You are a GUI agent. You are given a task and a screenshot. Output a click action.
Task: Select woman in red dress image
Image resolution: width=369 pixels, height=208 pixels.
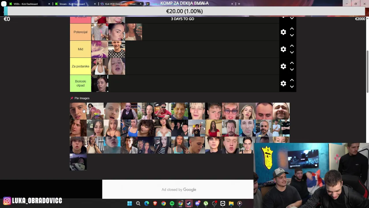213,128
